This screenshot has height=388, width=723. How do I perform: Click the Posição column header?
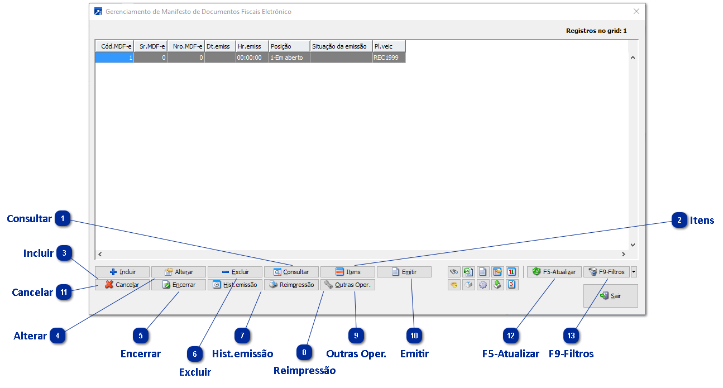pos(289,46)
